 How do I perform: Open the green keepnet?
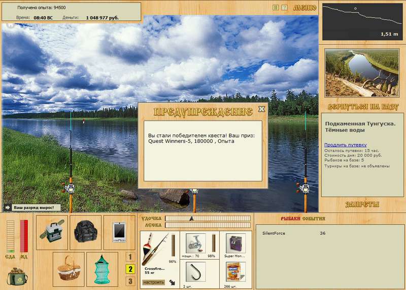click(x=103, y=269)
